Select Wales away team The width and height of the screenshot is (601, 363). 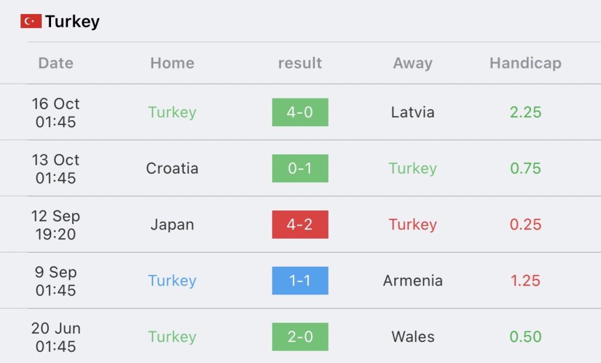(413, 337)
